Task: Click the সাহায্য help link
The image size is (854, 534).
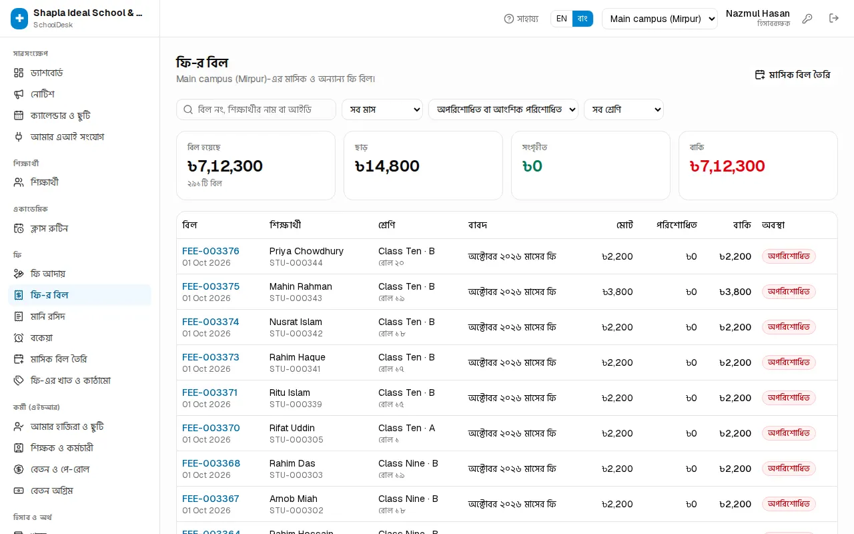Action: pyautogui.click(x=521, y=19)
